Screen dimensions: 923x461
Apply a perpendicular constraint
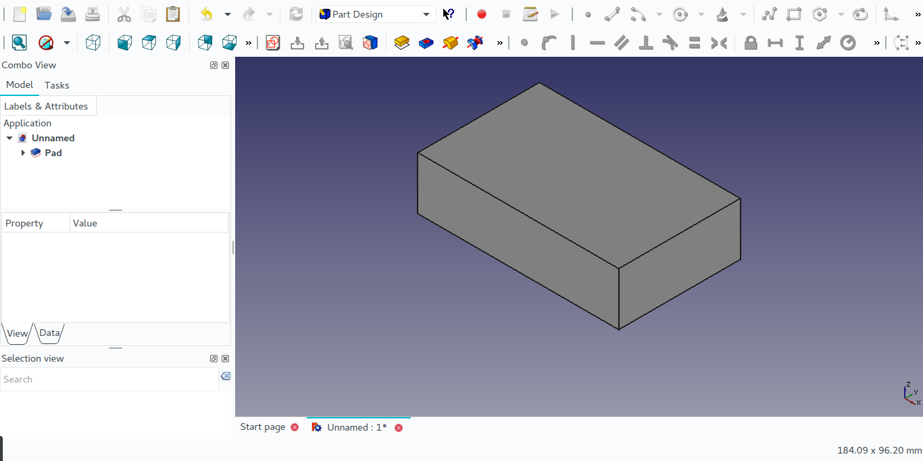[645, 43]
